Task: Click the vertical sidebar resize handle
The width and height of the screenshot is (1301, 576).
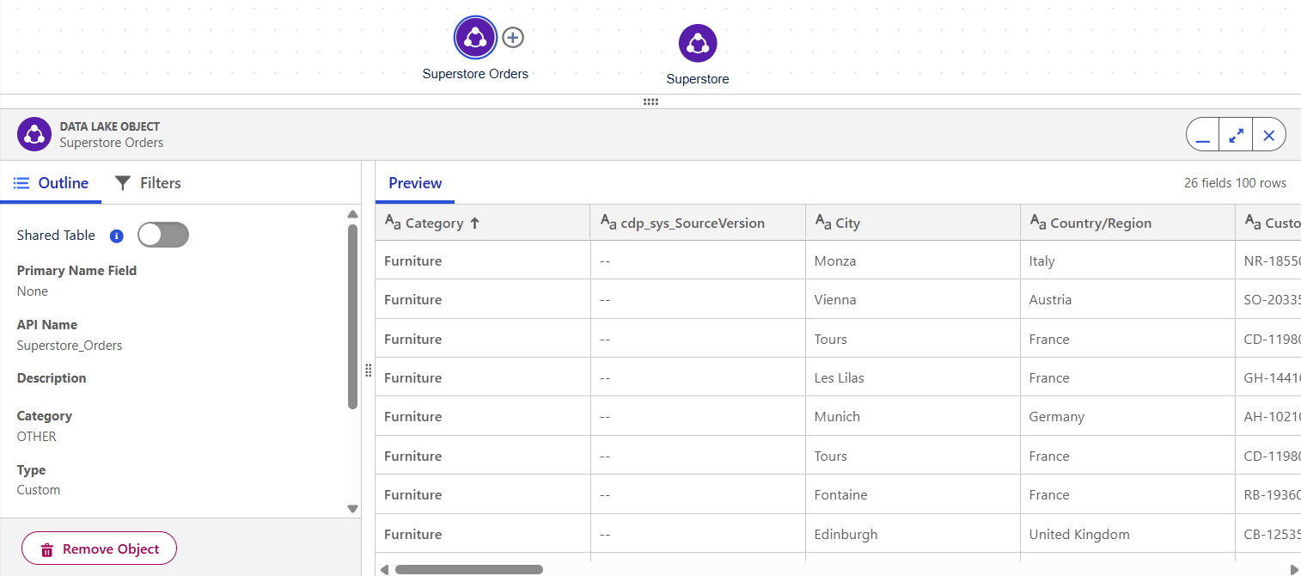Action: (368, 371)
